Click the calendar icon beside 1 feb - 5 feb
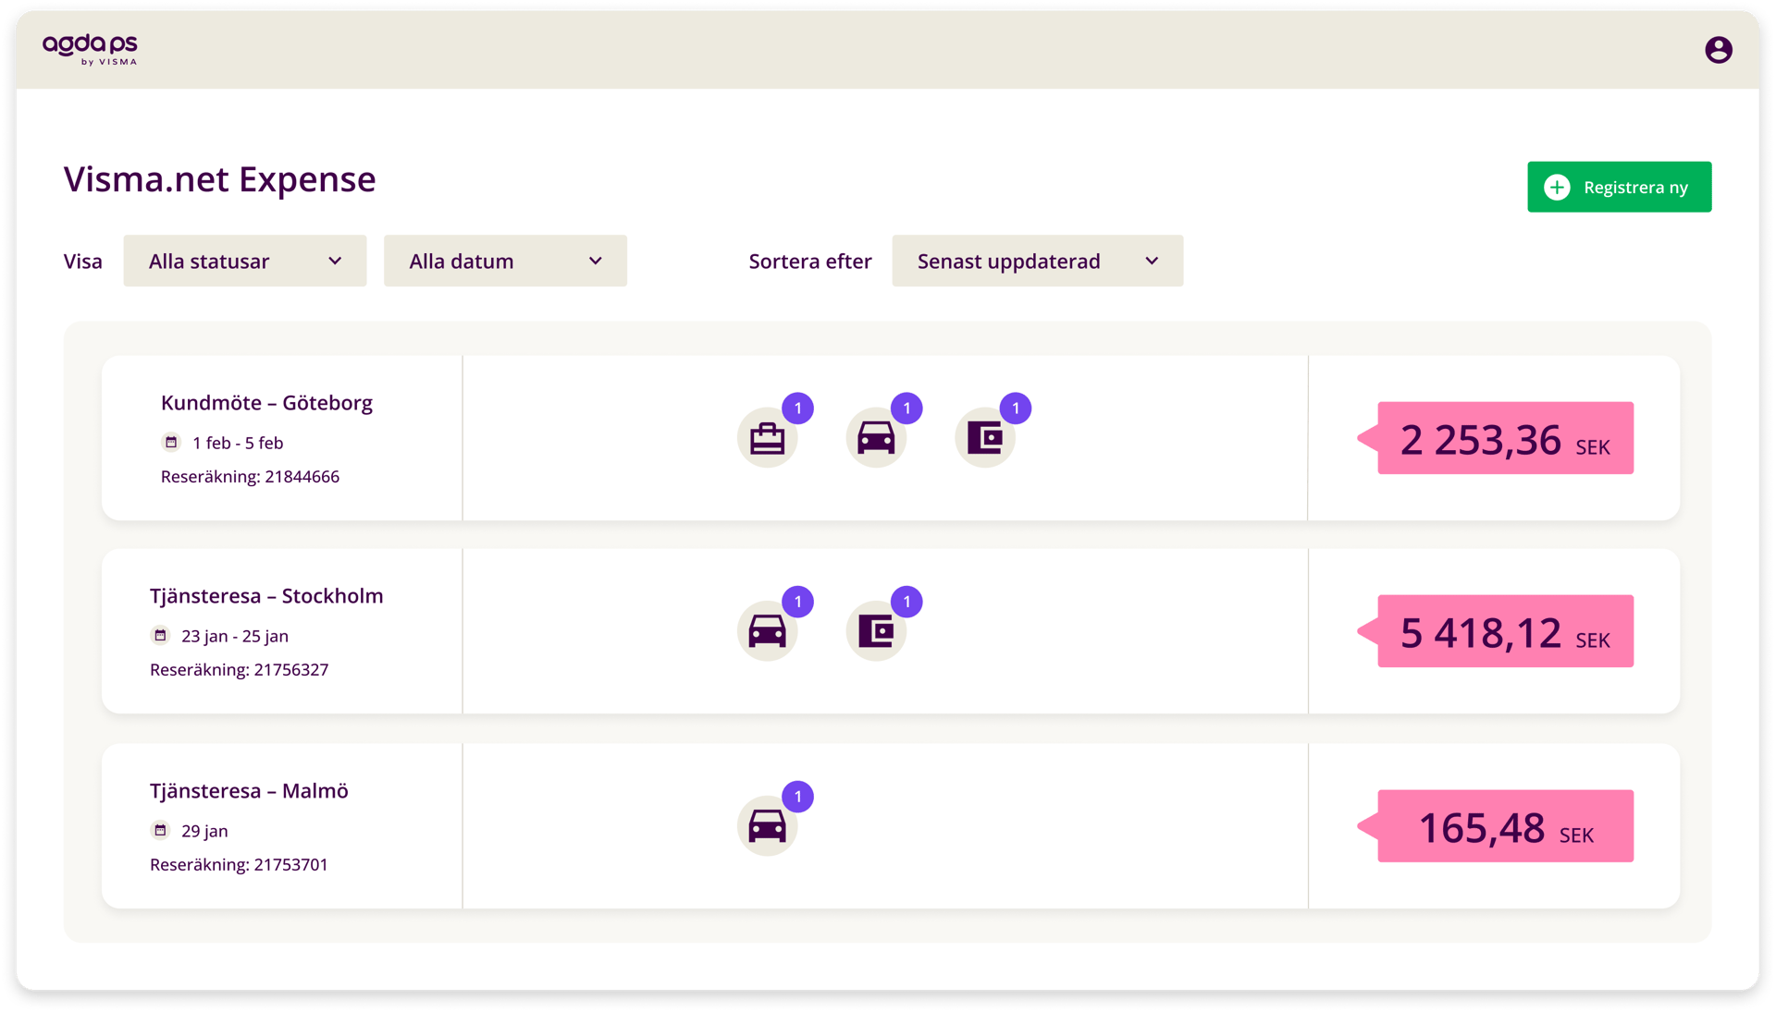Viewport: 1776px width, 1012px height. click(x=171, y=442)
